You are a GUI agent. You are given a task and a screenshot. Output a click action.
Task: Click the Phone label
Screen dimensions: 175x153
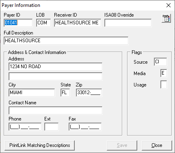pos(15,119)
